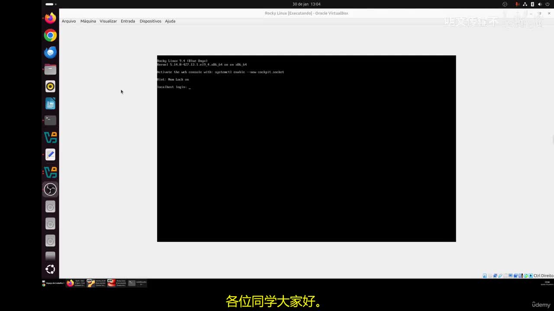Image resolution: width=554 pixels, height=311 pixels.
Task: Switch to Ubuntu 24.04 VirtualBox taskbar entry
Action: [96, 283]
